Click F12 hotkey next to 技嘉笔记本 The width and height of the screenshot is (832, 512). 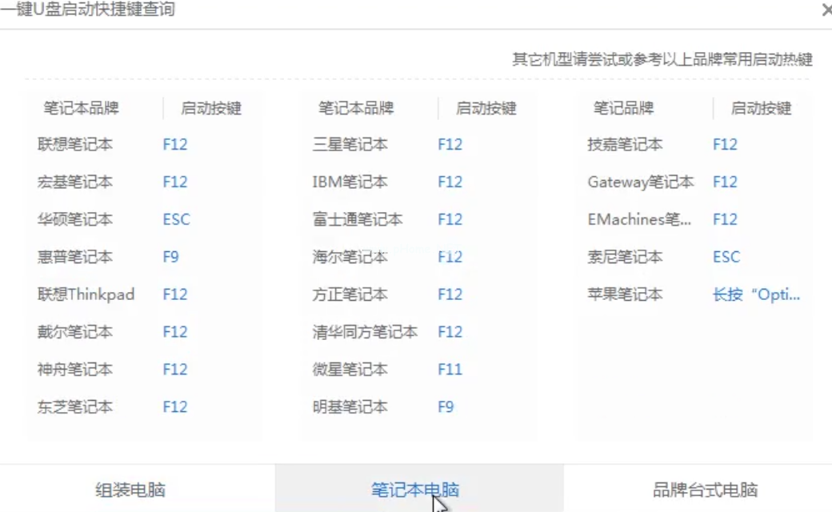[x=725, y=145]
